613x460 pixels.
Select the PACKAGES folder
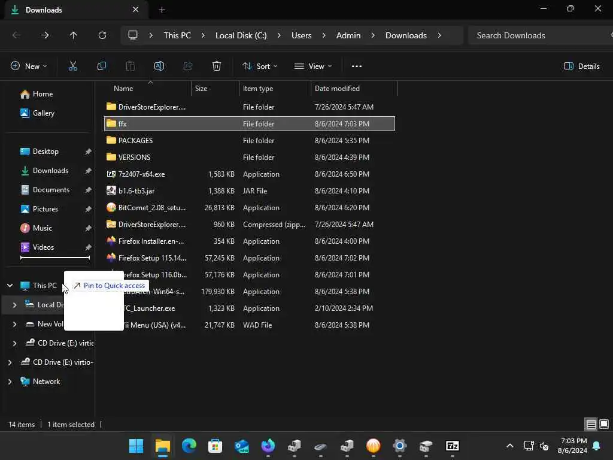[250, 140]
